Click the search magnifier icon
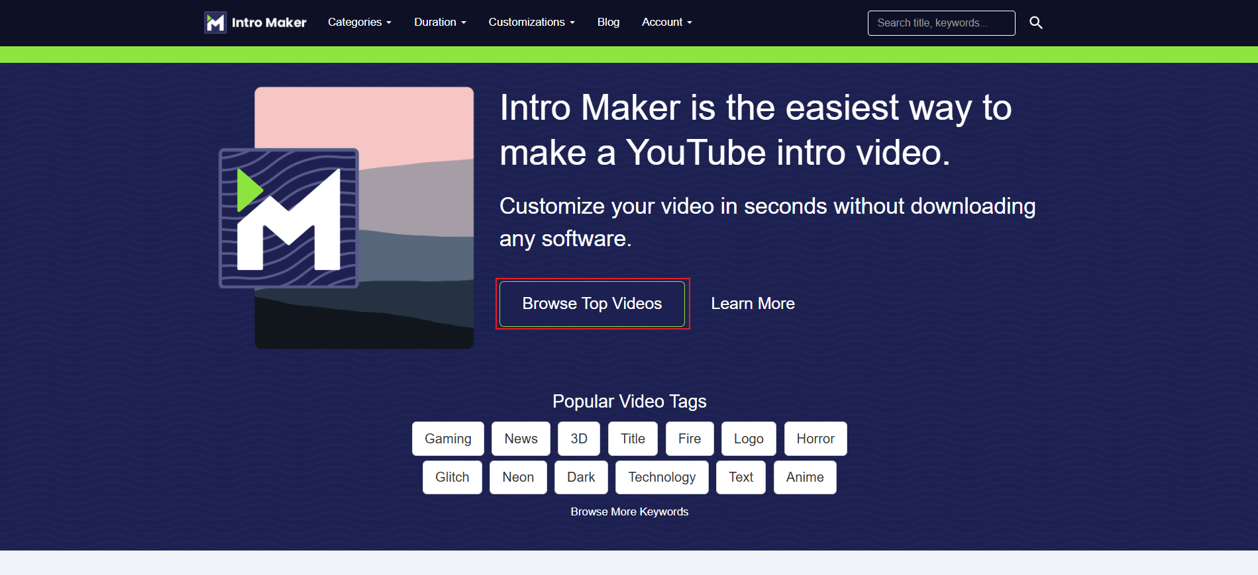The image size is (1258, 575). click(x=1036, y=23)
